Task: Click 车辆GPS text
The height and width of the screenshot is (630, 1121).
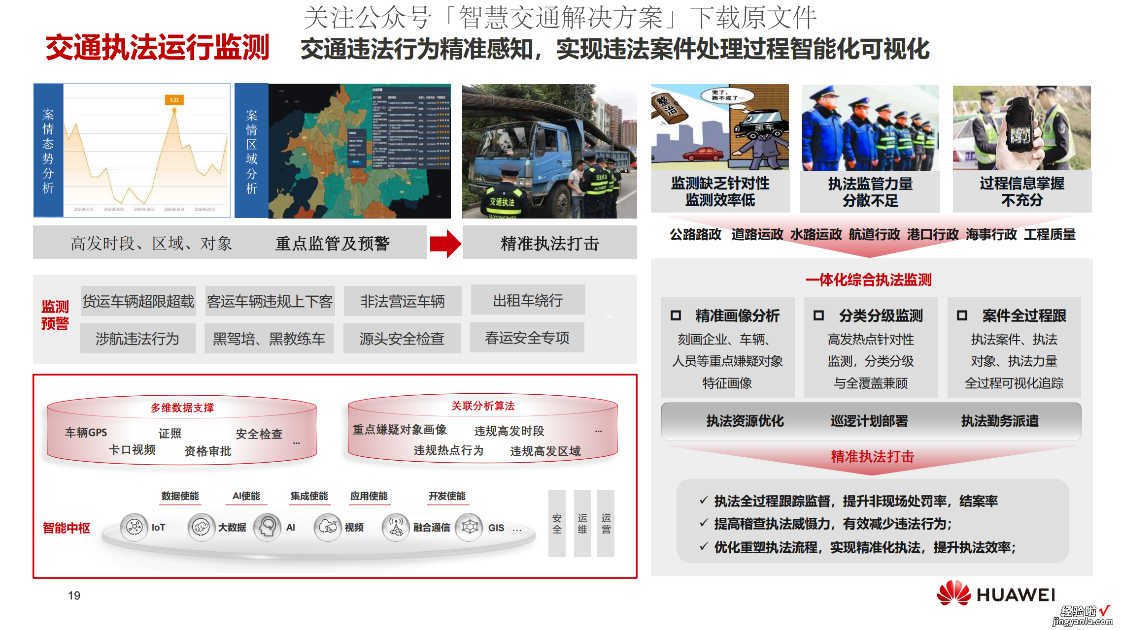Action: (86, 433)
